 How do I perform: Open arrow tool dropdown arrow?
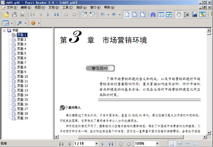point(25,23)
